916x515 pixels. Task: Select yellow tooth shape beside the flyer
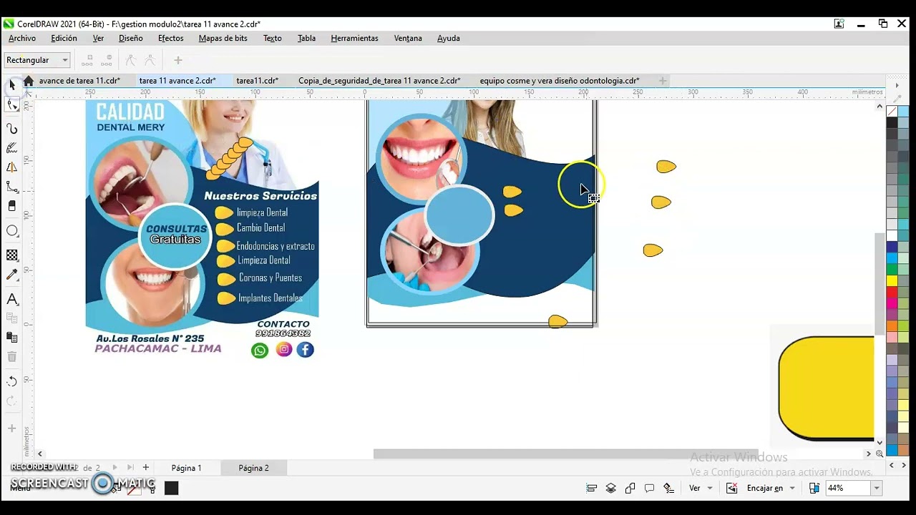666,167
